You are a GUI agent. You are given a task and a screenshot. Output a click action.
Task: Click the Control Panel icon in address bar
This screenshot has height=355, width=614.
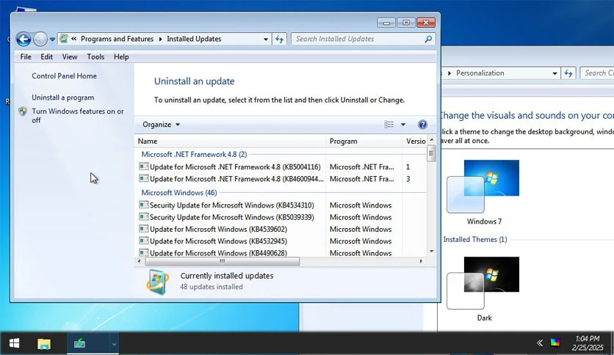[x=64, y=39]
